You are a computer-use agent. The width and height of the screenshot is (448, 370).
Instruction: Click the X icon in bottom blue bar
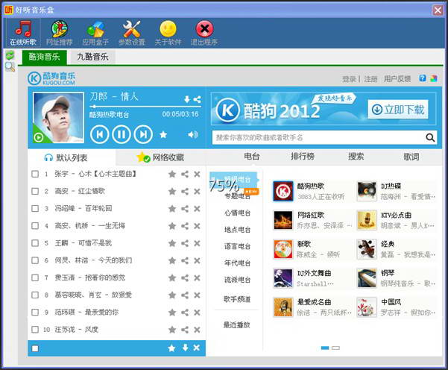coord(197,348)
